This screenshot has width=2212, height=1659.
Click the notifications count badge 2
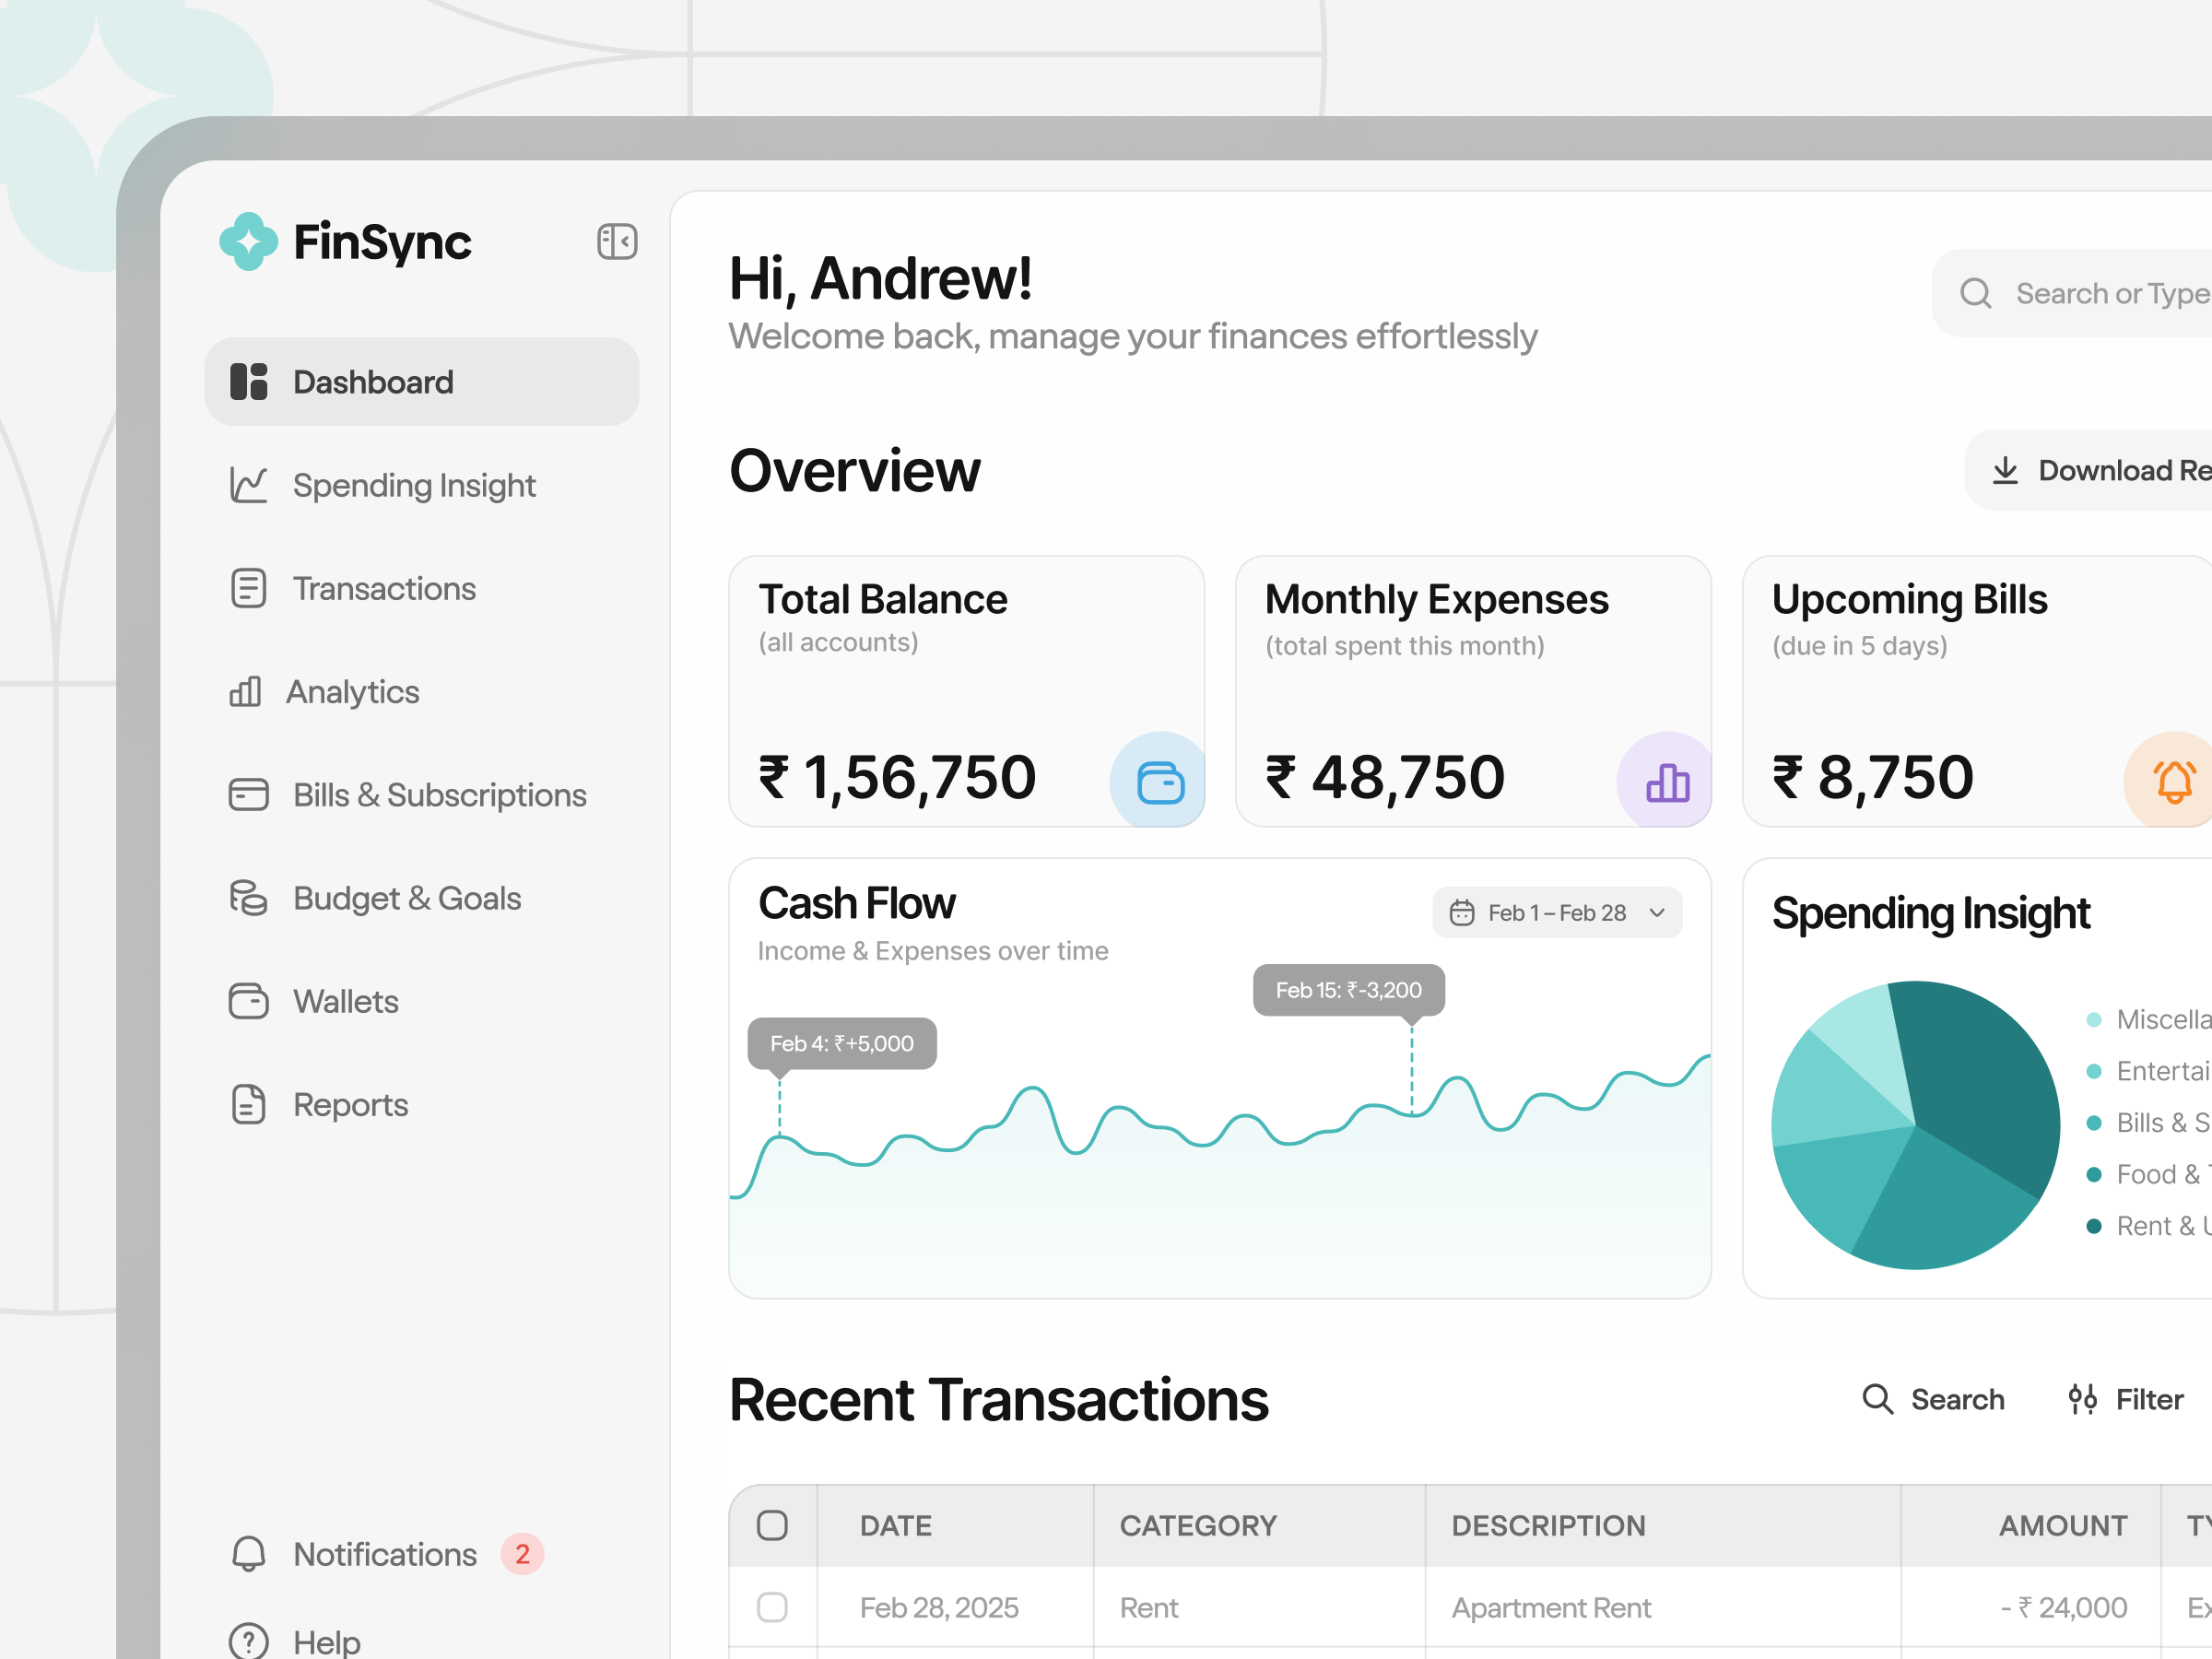(522, 1554)
